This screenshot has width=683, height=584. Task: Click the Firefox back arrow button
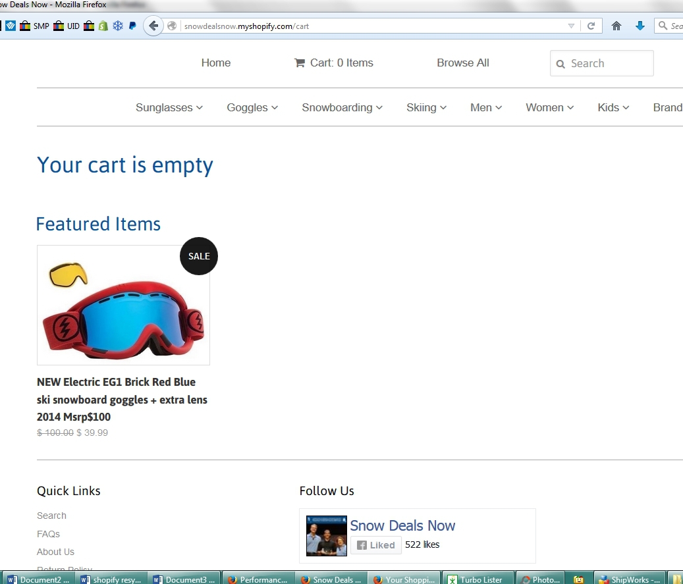coord(153,26)
